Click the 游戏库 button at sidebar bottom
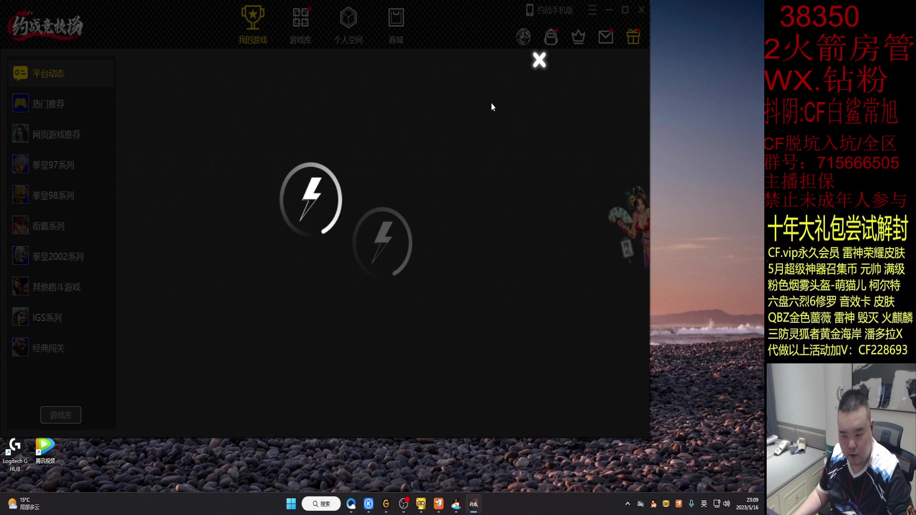Image resolution: width=916 pixels, height=515 pixels. click(61, 415)
